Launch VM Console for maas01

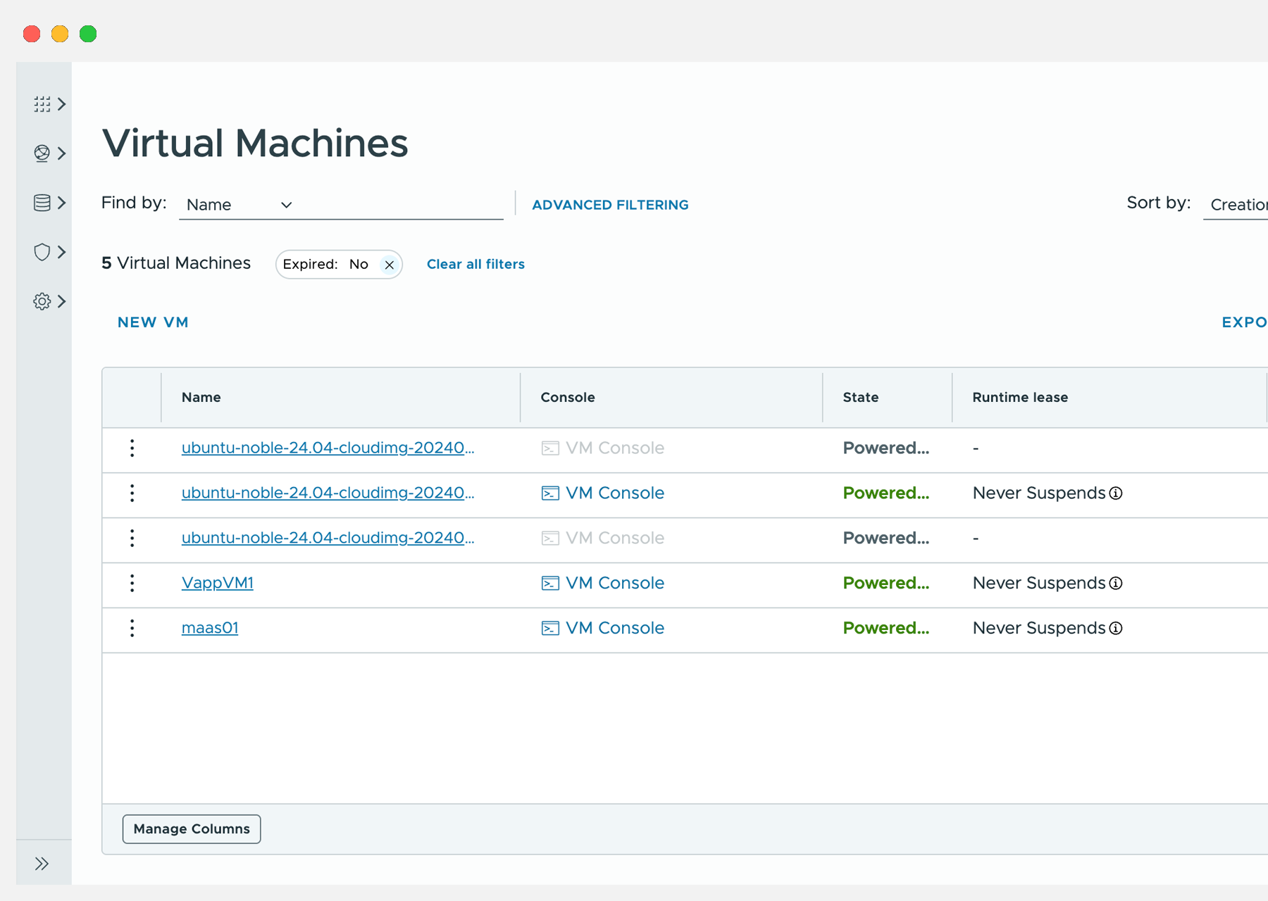(603, 628)
